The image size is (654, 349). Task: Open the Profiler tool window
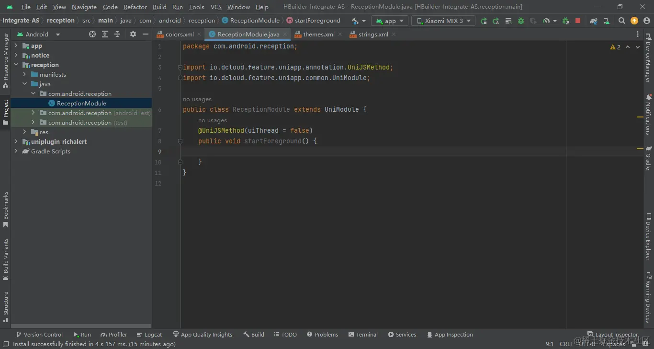click(114, 335)
